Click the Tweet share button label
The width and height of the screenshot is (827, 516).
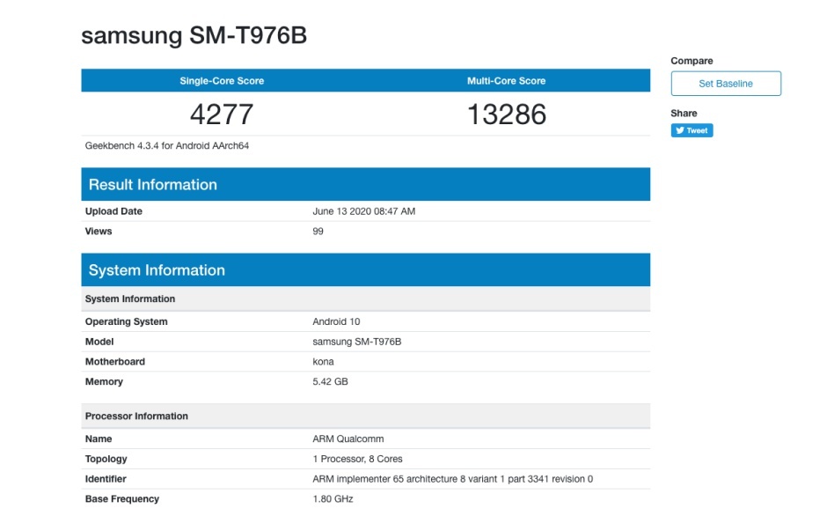pos(697,130)
